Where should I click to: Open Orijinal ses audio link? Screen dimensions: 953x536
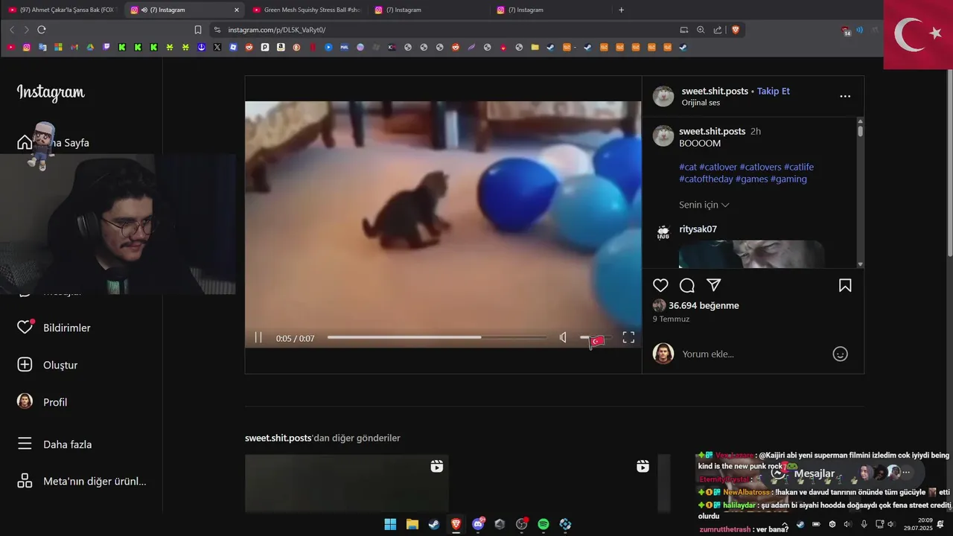pyautogui.click(x=701, y=103)
